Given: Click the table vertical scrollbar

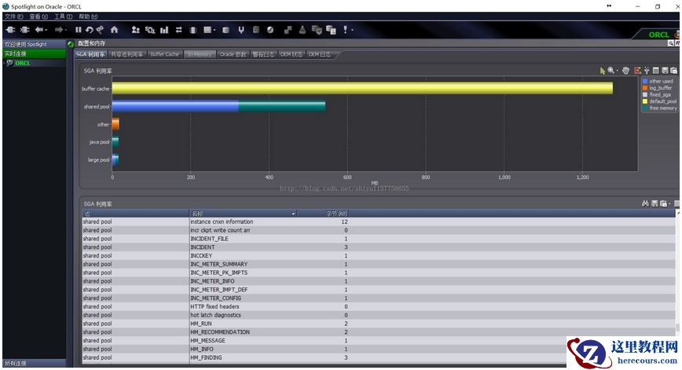Looking at the screenshot, I should pyautogui.click(x=676, y=287).
